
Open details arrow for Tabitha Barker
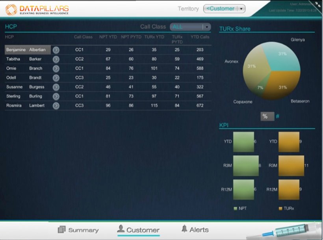56,59
